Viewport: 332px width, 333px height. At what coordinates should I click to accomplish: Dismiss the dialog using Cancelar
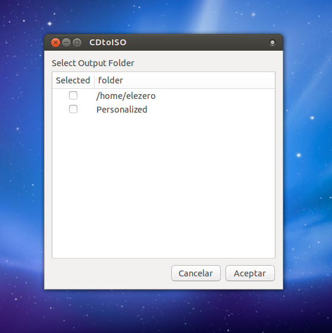click(x=196, y=273)
